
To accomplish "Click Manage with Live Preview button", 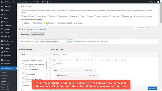I will [x=36, y=30].
